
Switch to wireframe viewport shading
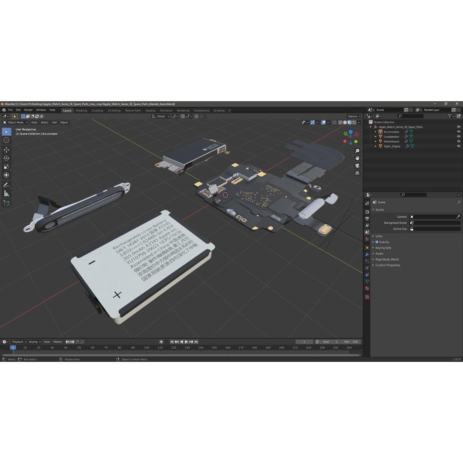tap(340, 122)
